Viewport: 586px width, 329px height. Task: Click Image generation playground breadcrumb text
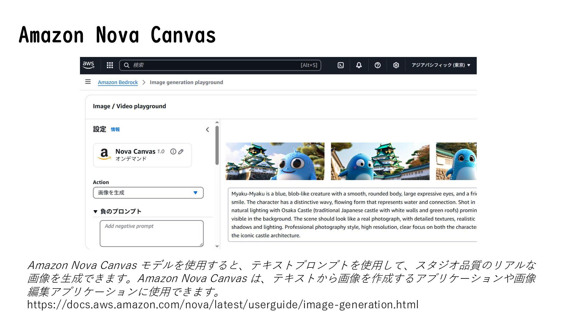186,82
